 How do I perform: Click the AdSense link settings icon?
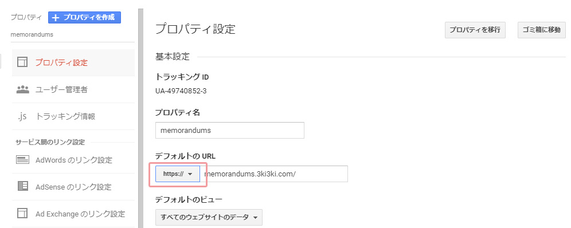(23, 186)
